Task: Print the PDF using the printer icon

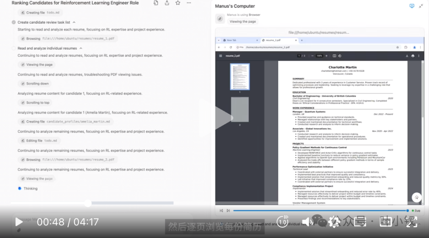Action: point(413,56)
